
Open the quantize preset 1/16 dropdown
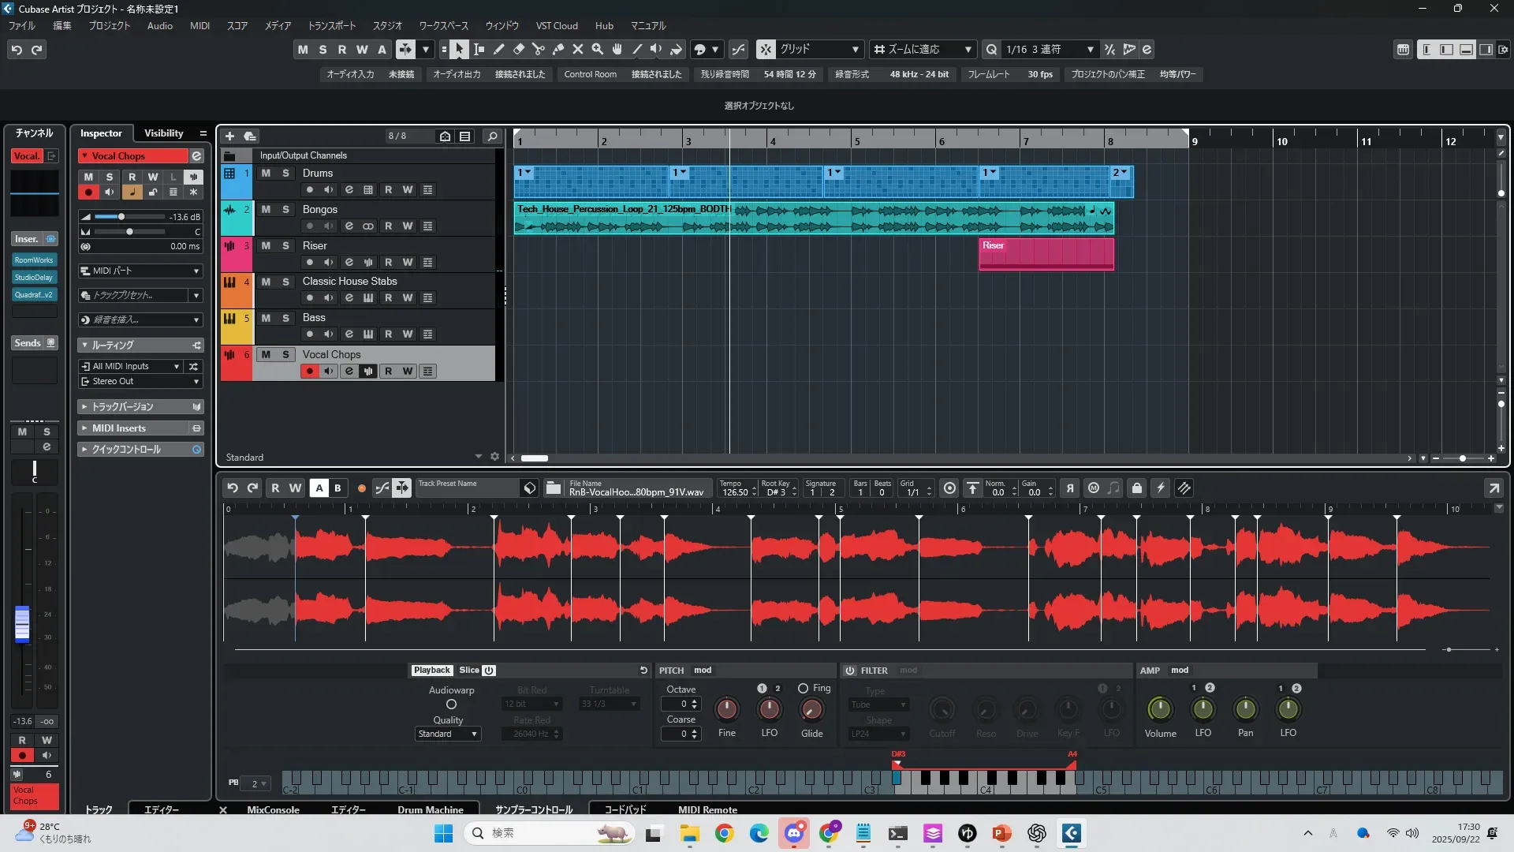[x=1091, y=50]
